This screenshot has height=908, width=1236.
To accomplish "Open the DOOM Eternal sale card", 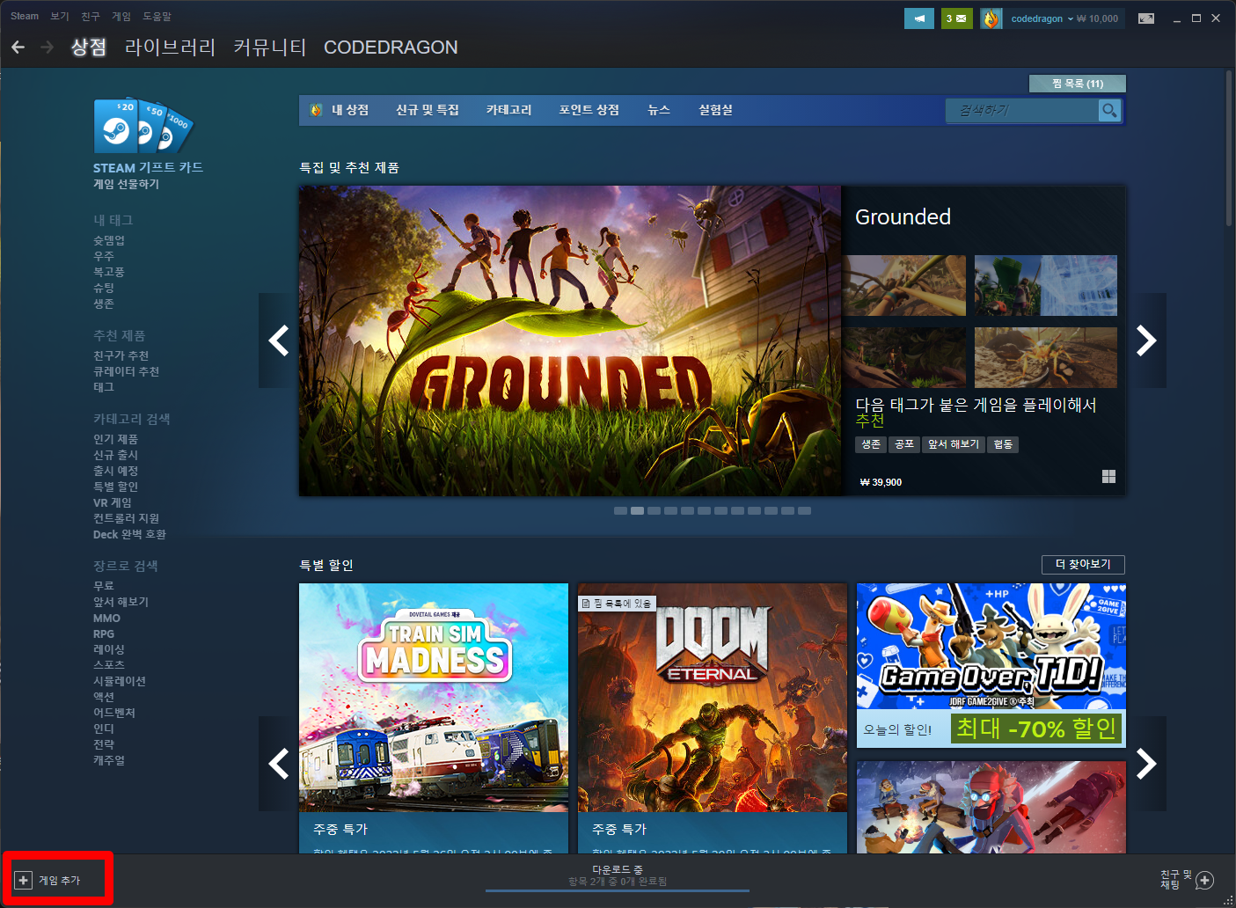I will point(713,717).
